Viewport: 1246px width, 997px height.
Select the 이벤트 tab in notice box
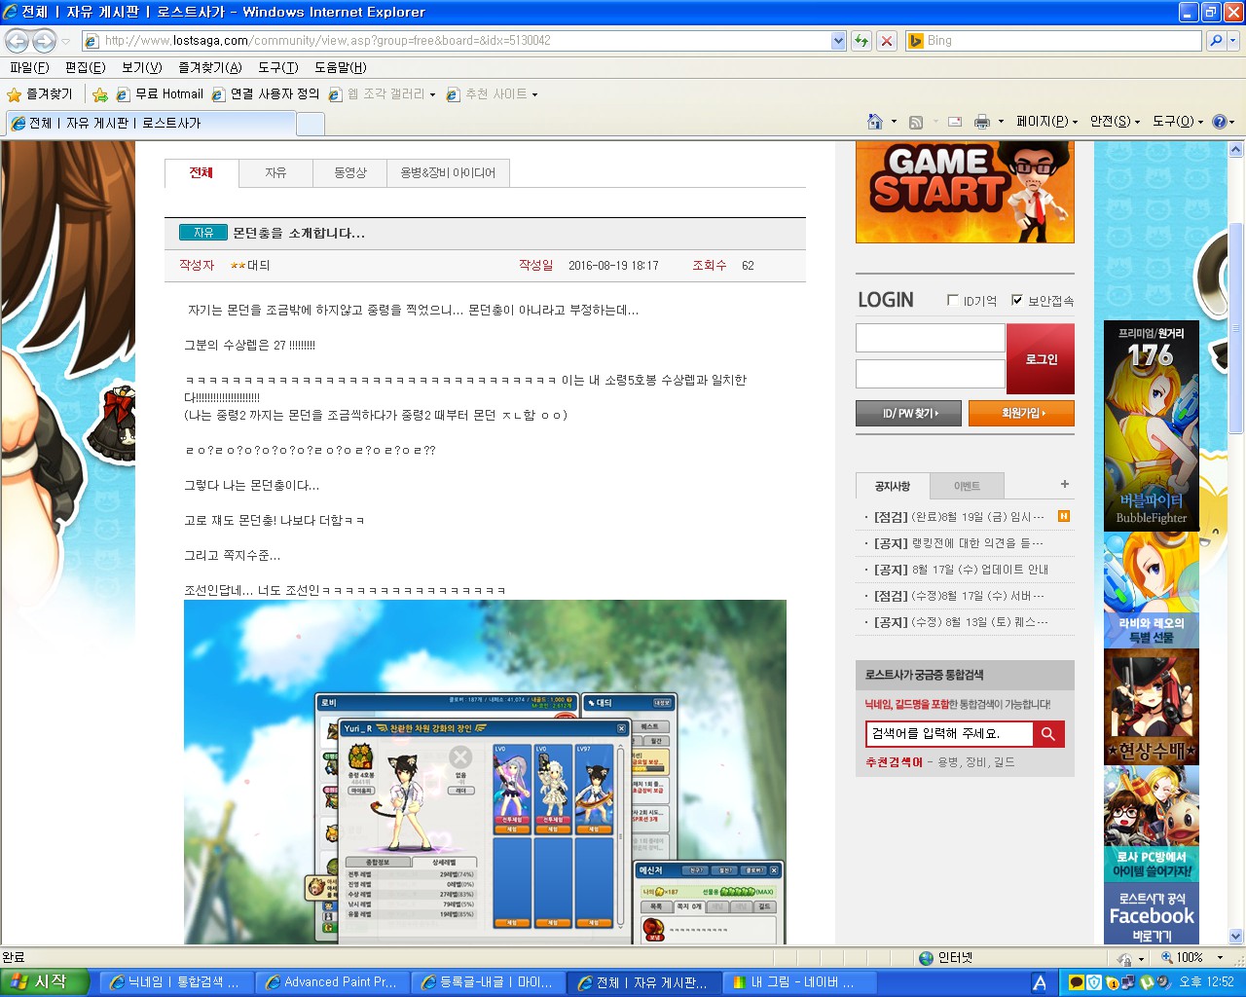tap(967, 486)
